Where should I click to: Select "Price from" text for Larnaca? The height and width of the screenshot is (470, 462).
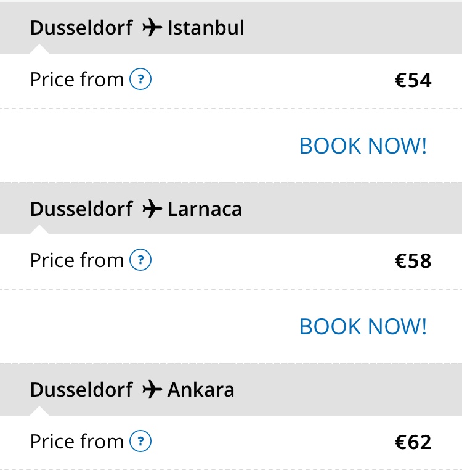tap(77, 260)
